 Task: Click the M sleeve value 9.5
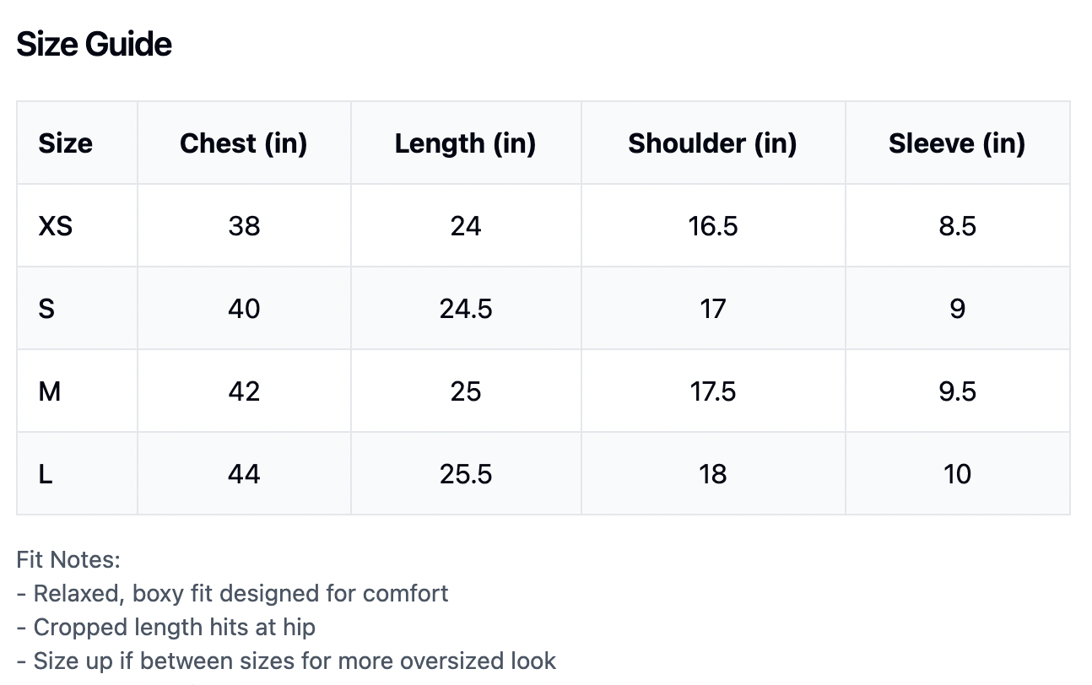click(957, 391)
